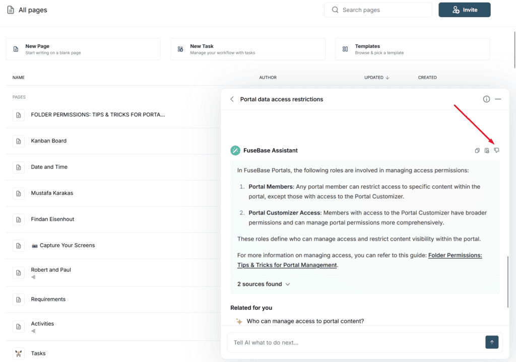Click page icon beside Findan Eisenhout
The width and height of the screenshot is (516, 362).
coord(19,220)
